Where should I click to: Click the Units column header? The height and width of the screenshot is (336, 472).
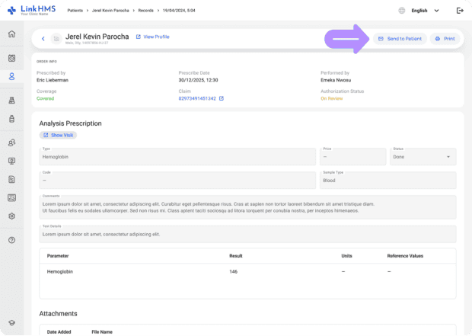click(x=346, y=256)
